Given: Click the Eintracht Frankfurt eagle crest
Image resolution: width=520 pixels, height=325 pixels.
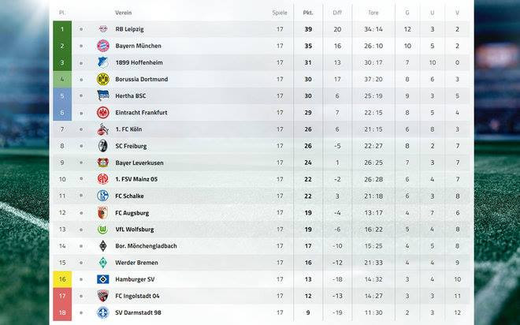Looking at the screenshot, I should click(102, 113).
